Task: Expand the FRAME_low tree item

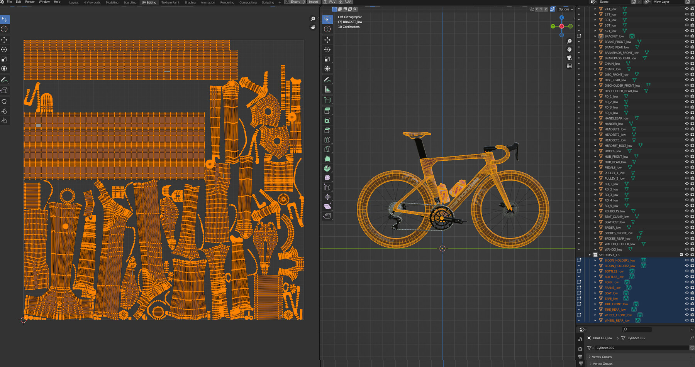Action: click(x=595, y=288)
